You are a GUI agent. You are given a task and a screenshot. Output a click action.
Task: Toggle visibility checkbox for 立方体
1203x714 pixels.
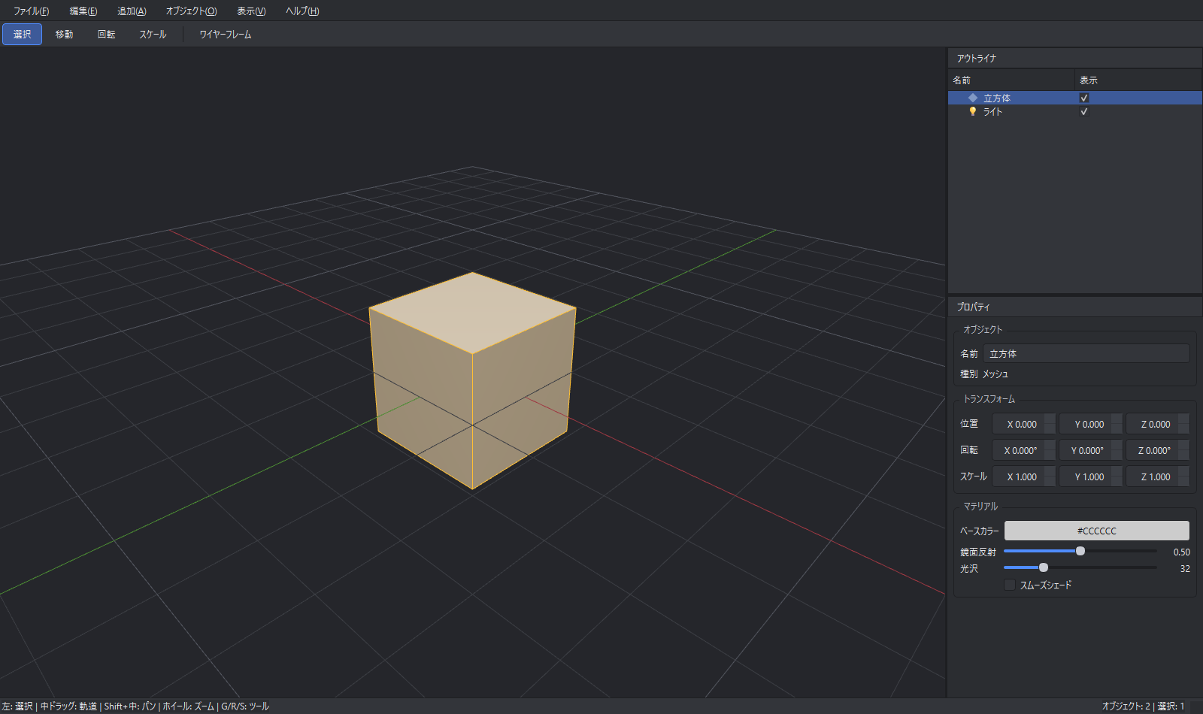1084,98
